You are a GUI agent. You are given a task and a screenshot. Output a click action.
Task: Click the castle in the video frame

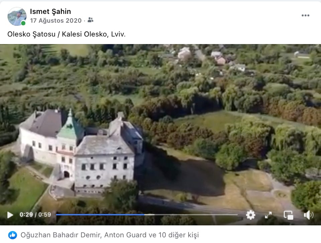[81, 152]
